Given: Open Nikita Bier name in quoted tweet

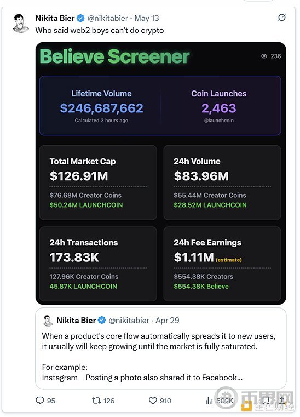Looking at the screenshot, I should 76,320.
